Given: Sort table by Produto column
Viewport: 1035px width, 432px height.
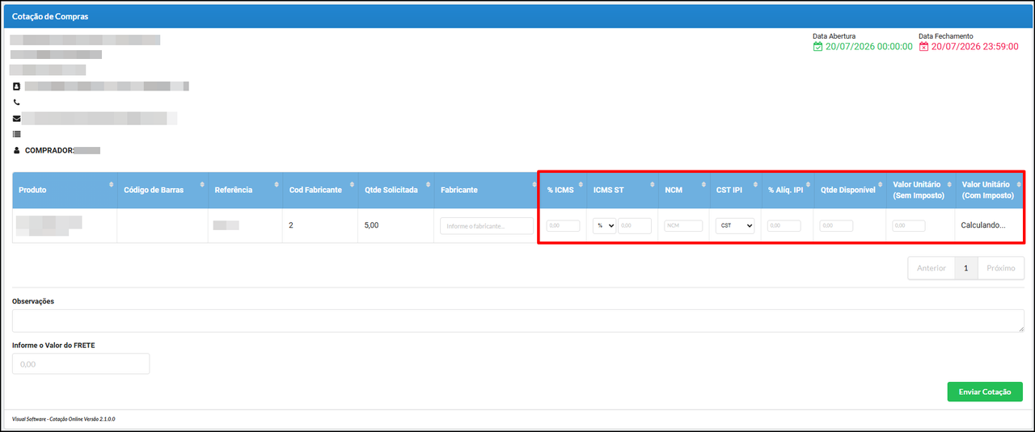Looking at the screenshot, I should (65, 190).
